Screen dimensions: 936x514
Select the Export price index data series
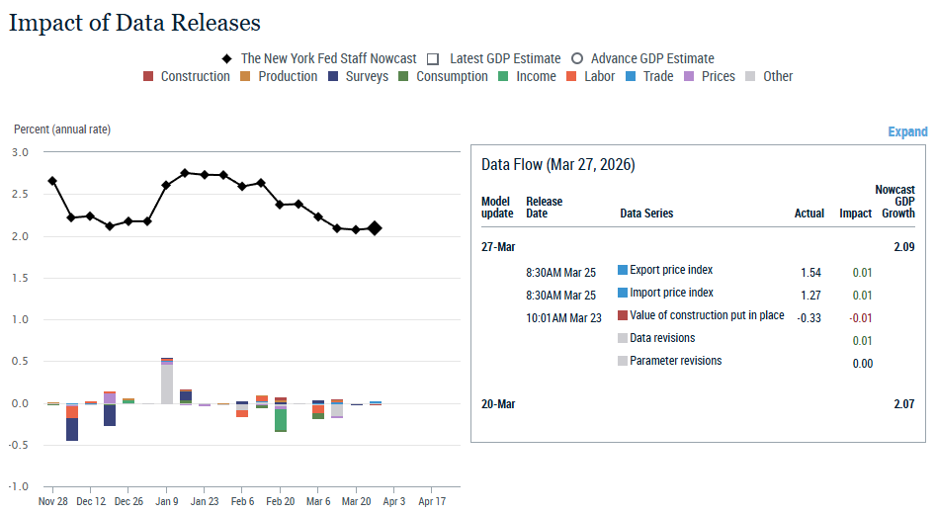(671, 270)
